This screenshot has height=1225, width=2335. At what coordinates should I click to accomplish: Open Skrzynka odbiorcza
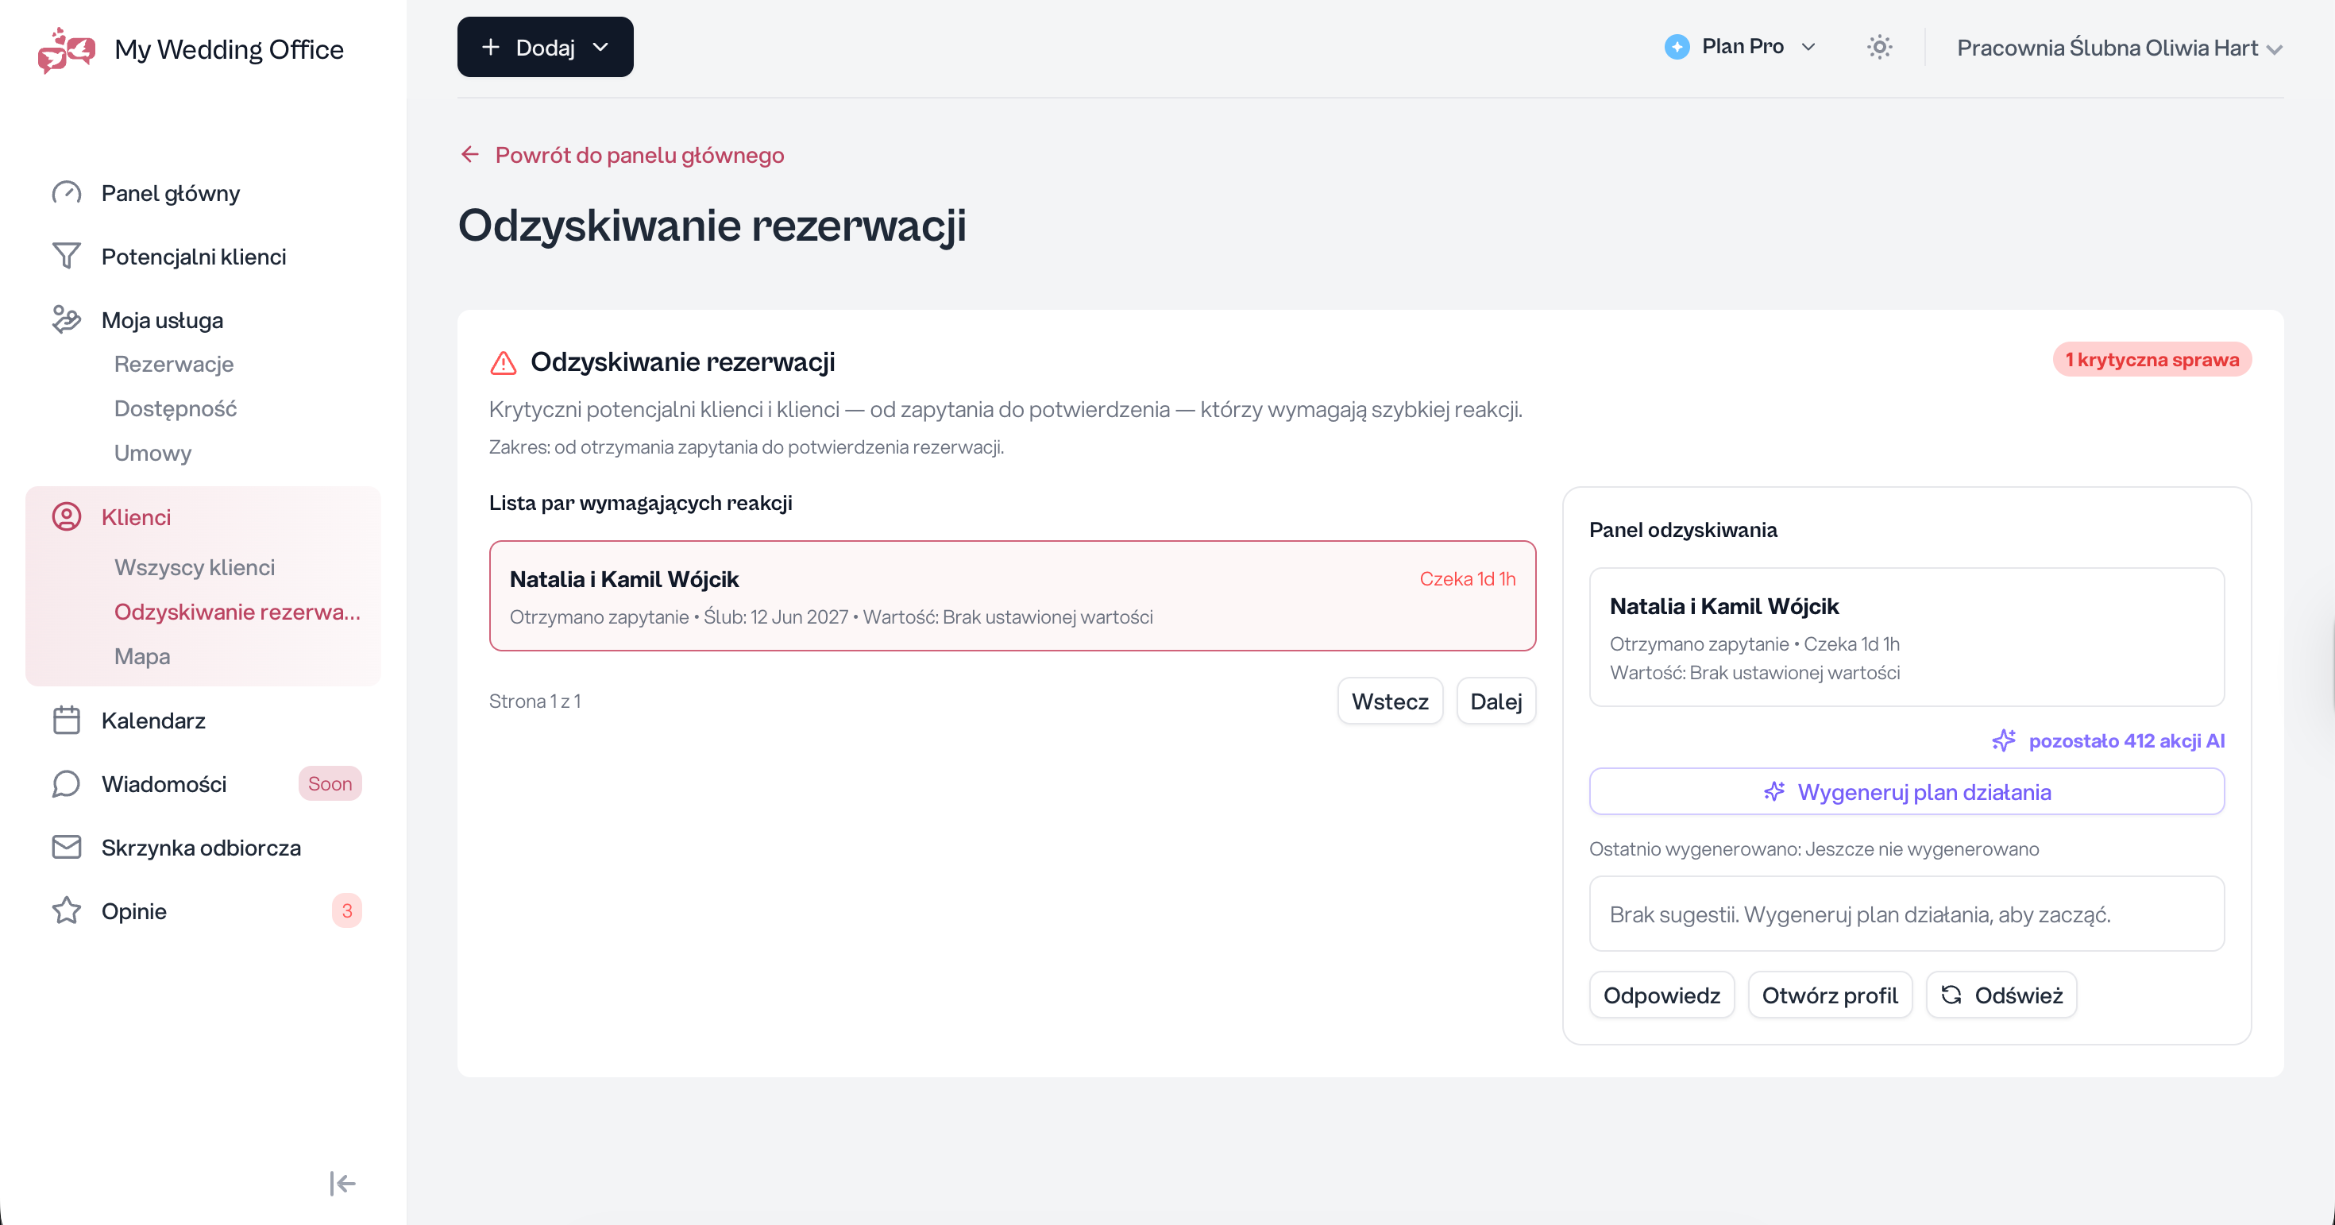tap(201, 848)
